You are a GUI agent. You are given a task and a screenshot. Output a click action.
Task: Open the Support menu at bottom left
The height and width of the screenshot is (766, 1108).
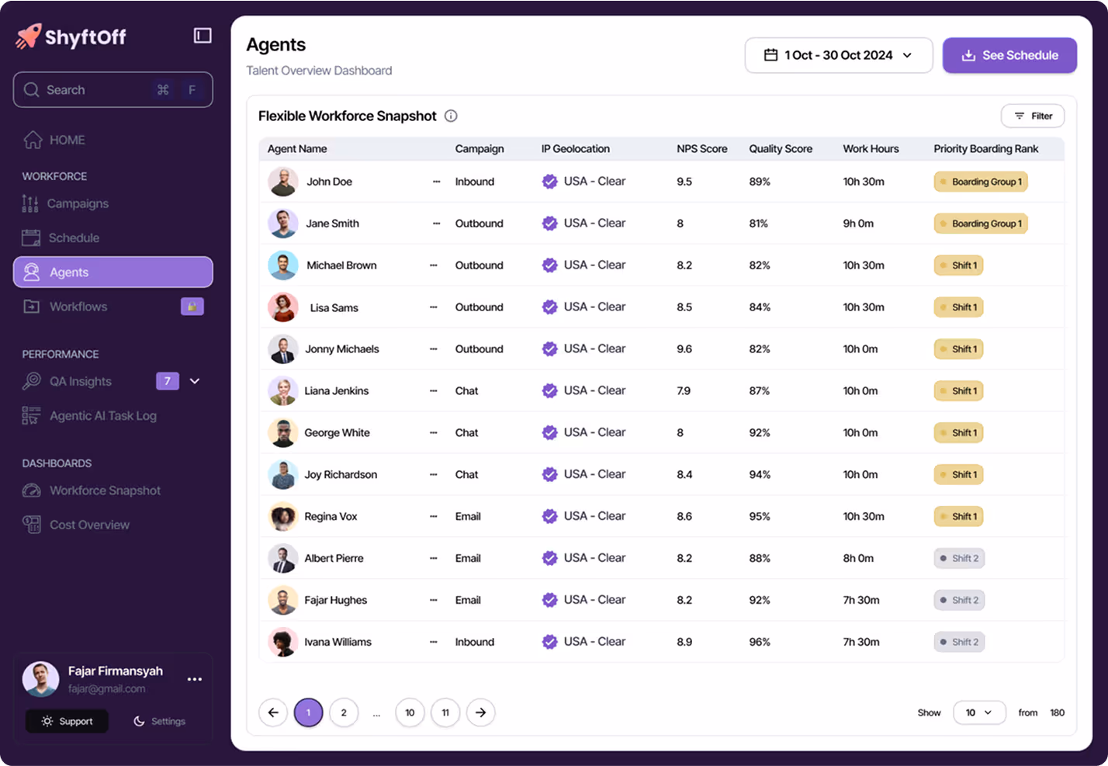tap(67, 721)
